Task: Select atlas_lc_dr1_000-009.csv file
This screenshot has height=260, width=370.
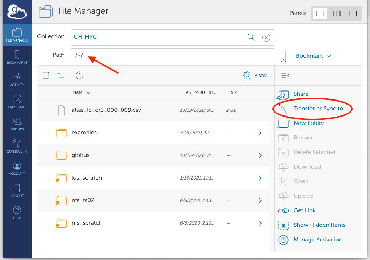Action: (x=153, y=110)
